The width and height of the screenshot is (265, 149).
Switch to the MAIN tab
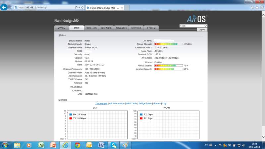(77, 28)
